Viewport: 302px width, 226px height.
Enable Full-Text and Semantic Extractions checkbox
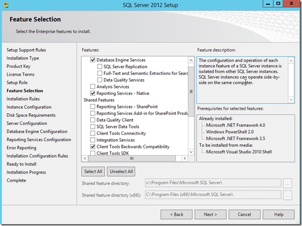pos(99,73)
